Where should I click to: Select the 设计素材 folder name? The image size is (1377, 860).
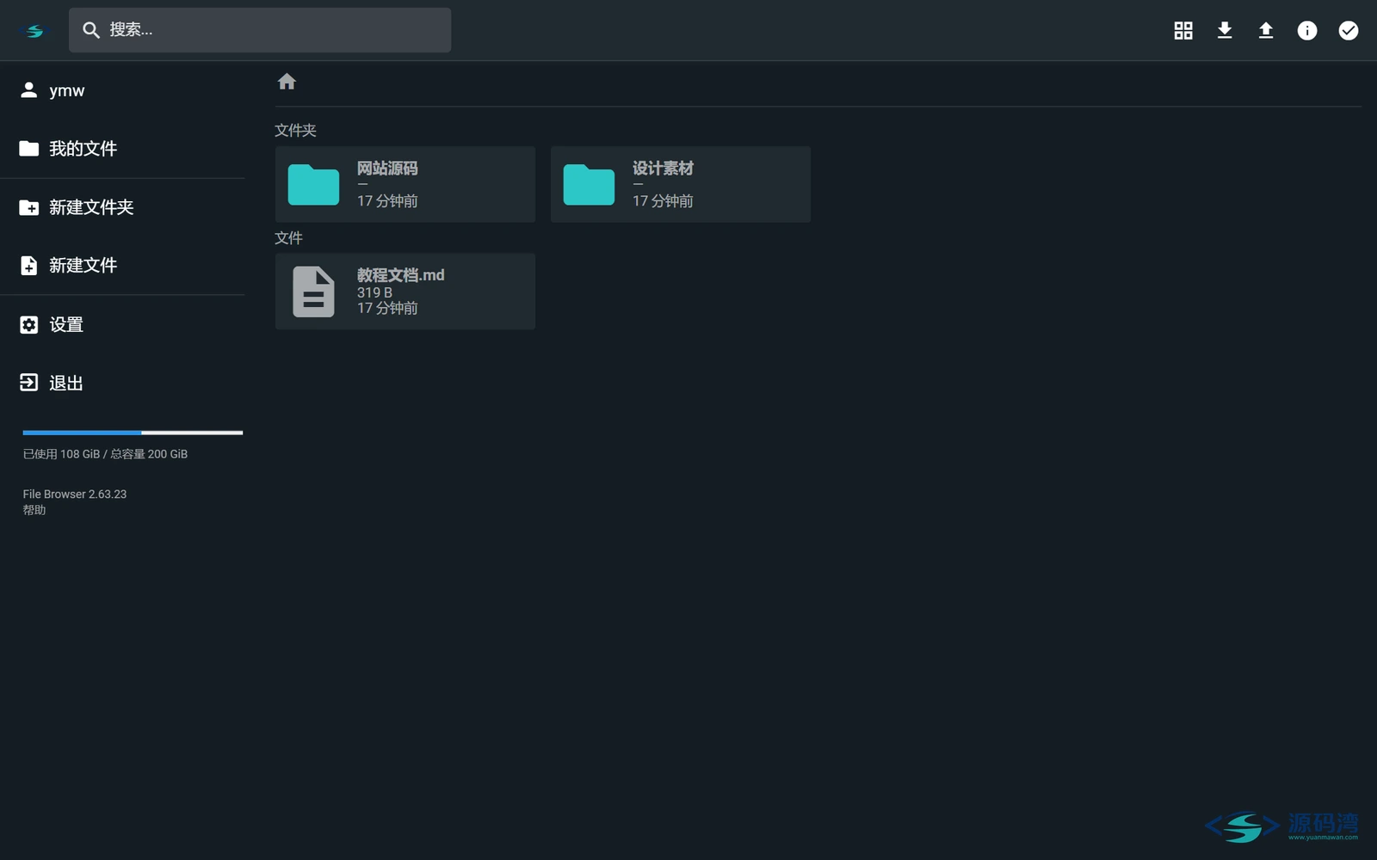coord(663,169)
